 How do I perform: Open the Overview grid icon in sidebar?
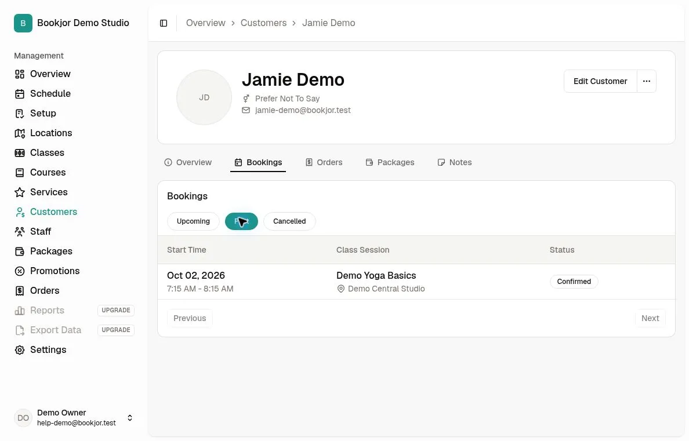coord(20,74)
